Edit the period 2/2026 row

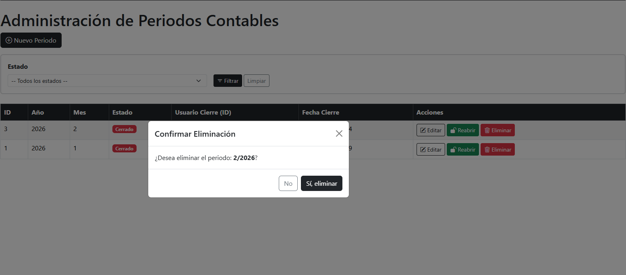click(431, 130)
